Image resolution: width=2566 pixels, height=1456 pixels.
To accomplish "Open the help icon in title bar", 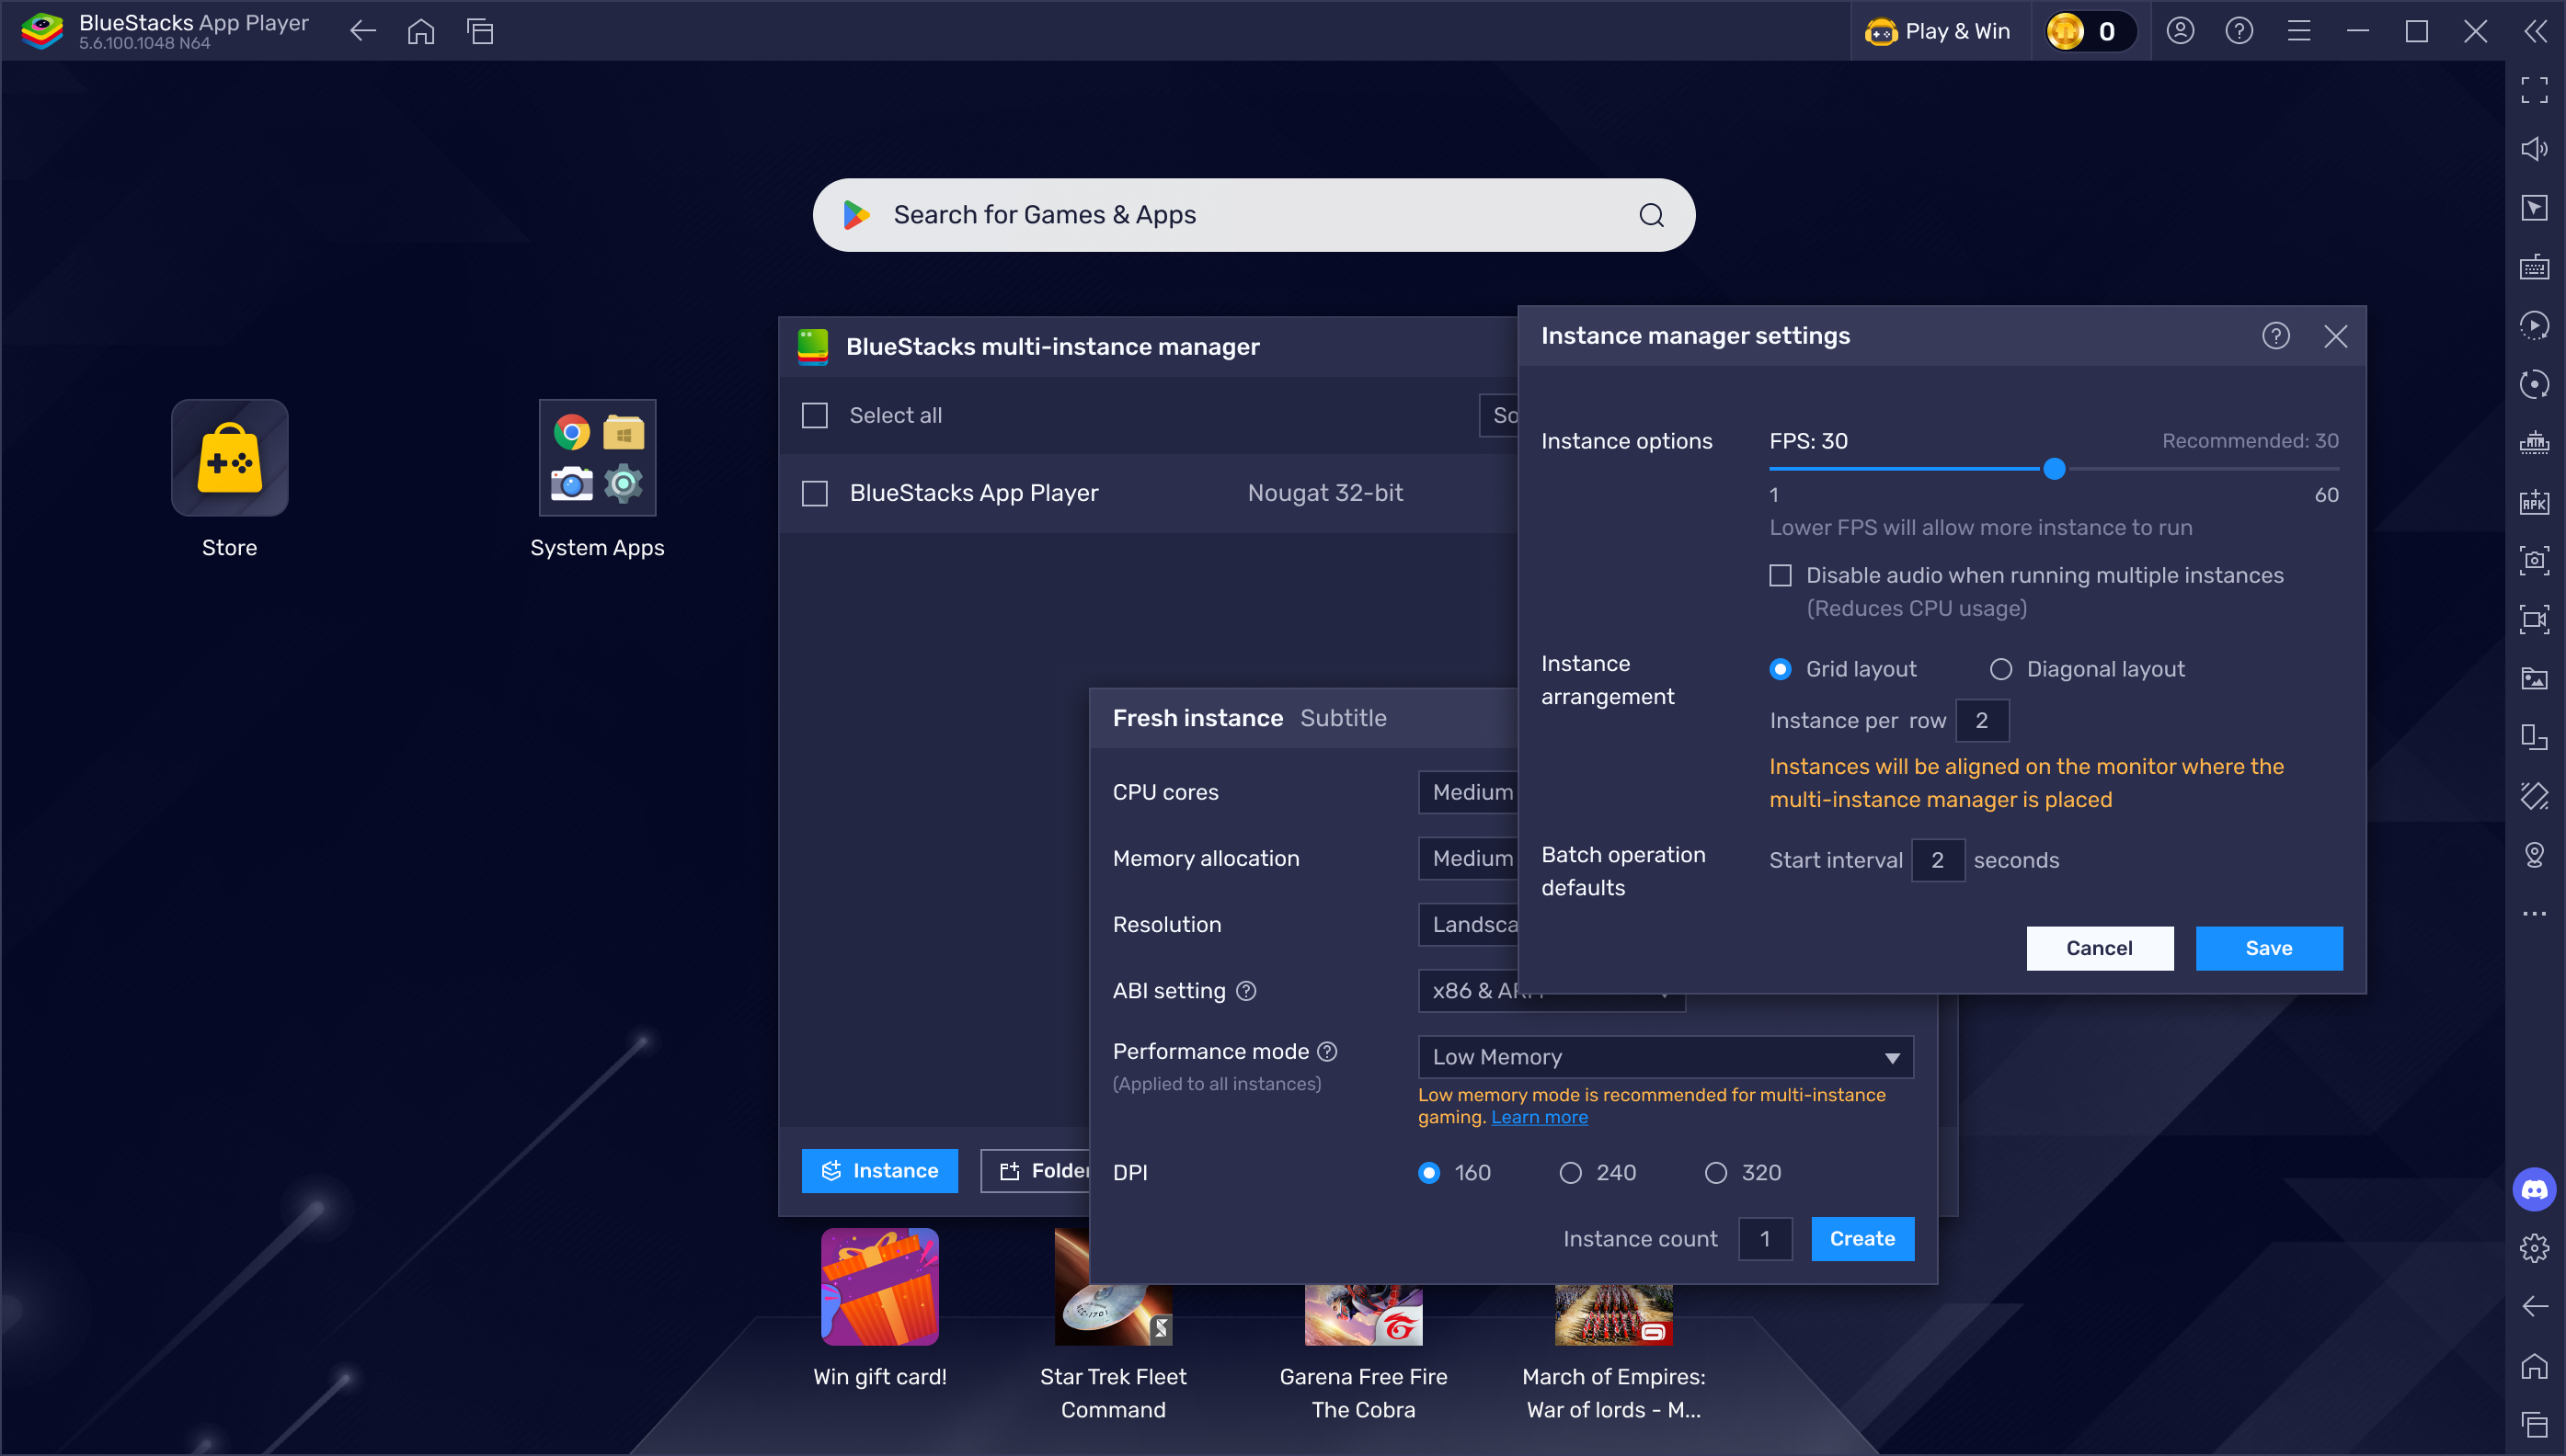I will point(2239,31).
